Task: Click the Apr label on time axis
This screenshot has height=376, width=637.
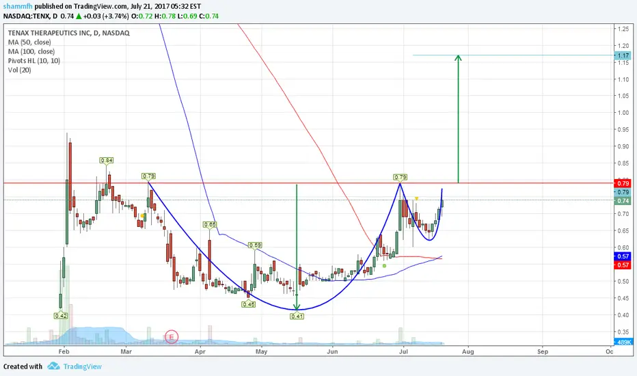Action: coord(200,351)
